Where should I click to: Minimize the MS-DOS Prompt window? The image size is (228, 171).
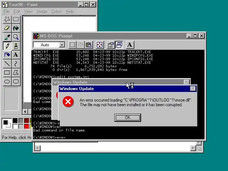189,36
